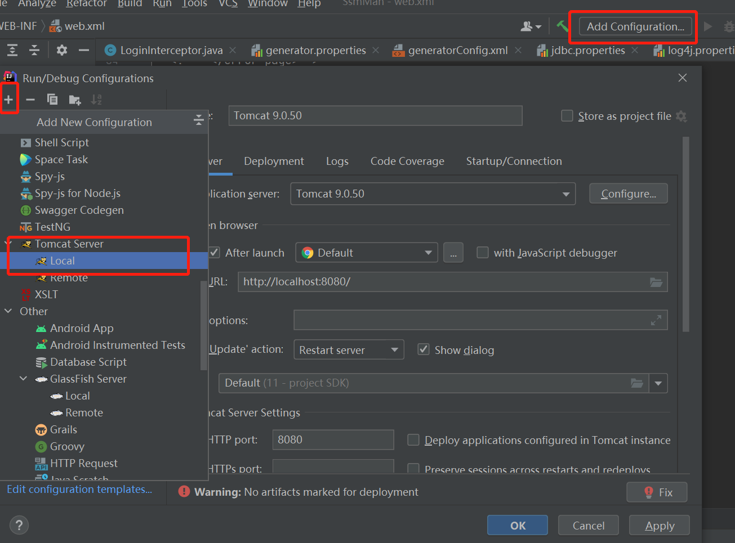735x543 pixels.
Task: Close the LoginInterceptor.java tab
Action: pyautogui.click(x=233, y=50)
